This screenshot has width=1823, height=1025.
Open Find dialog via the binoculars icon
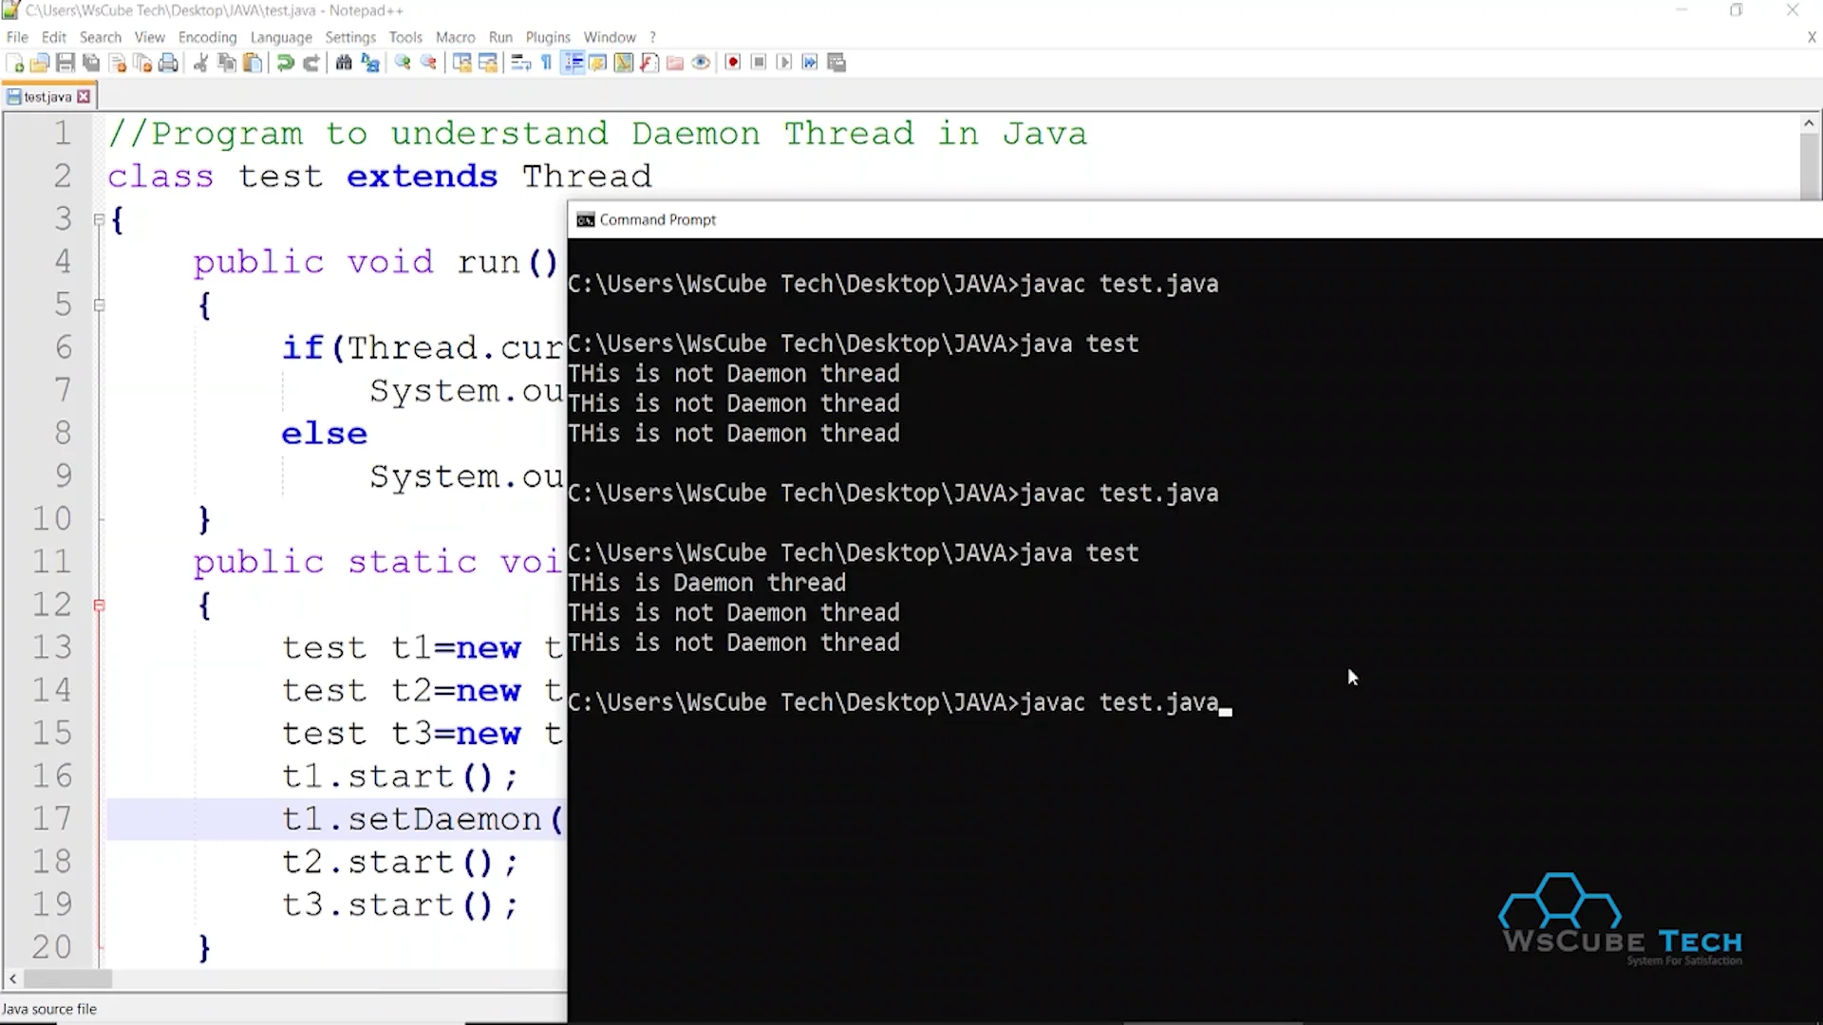[343, 62]
